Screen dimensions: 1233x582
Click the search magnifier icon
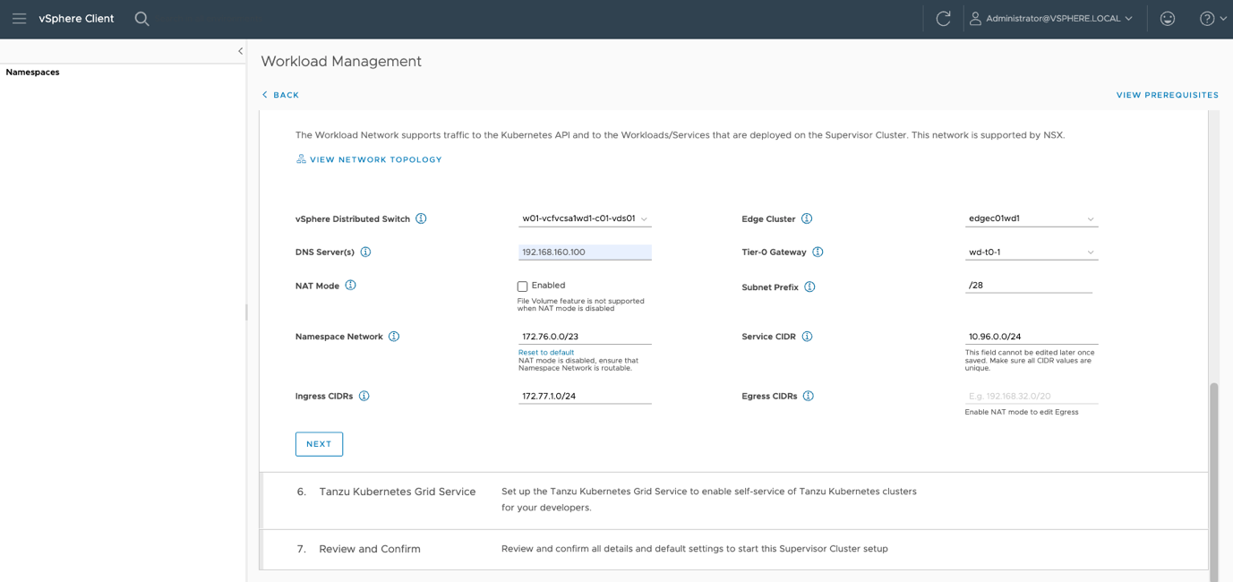point(141,18)
